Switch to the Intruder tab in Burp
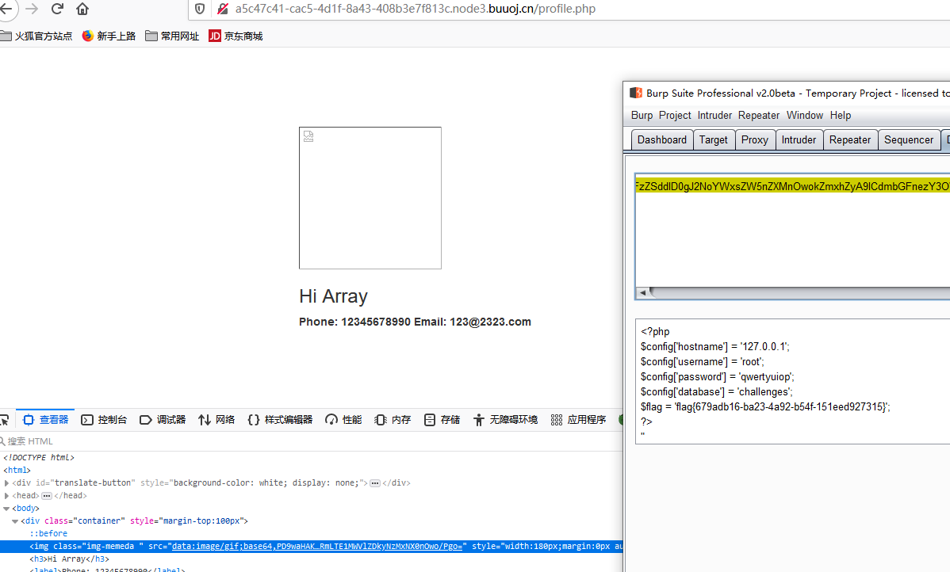The image size is (950, 572). tap(799, 139)
